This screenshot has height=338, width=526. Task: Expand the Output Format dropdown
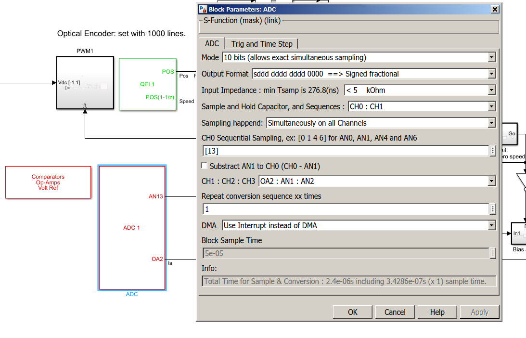coord(491,74)
